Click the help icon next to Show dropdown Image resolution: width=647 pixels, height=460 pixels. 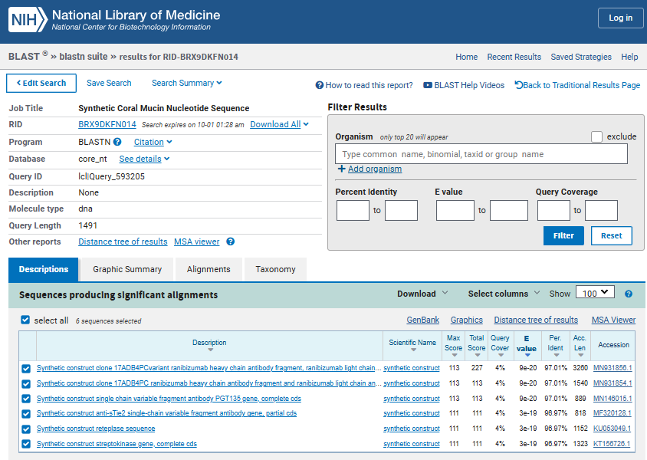pyautogui.click(x=629, y=294)
